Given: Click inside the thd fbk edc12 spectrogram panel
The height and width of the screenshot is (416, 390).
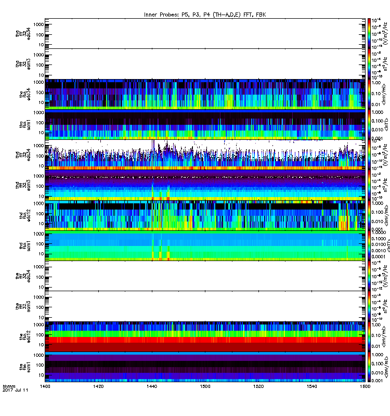Looking at the screenshot, I should pyautogui.click(x=205, y=215).
